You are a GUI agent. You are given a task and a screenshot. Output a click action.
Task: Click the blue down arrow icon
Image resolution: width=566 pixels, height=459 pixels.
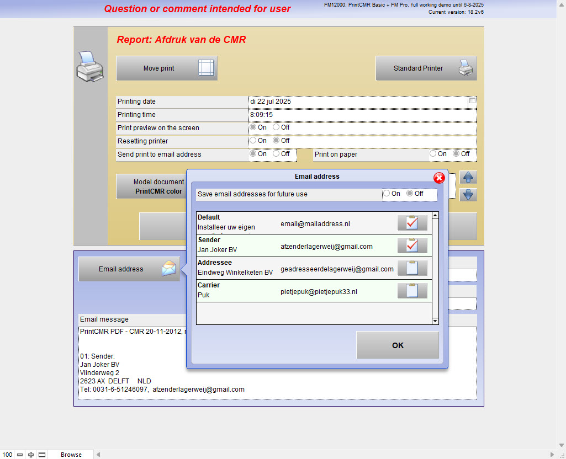tap(468, 195)
